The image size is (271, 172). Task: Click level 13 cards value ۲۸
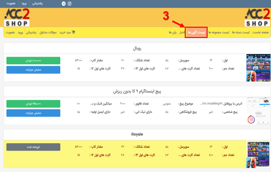[123, 155]
